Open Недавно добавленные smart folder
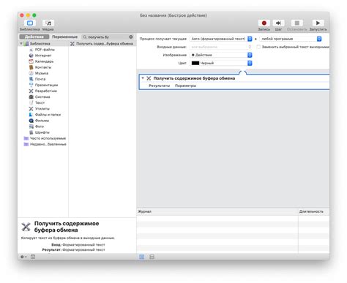This screenshot has height=283, width=347. tap(45, 144)
